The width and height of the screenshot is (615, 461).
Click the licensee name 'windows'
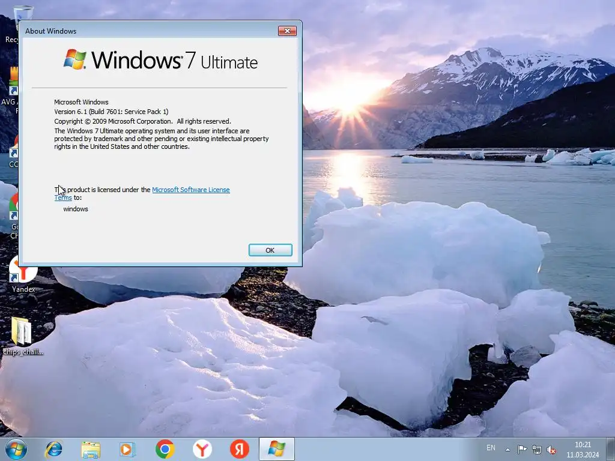[76, 209]
